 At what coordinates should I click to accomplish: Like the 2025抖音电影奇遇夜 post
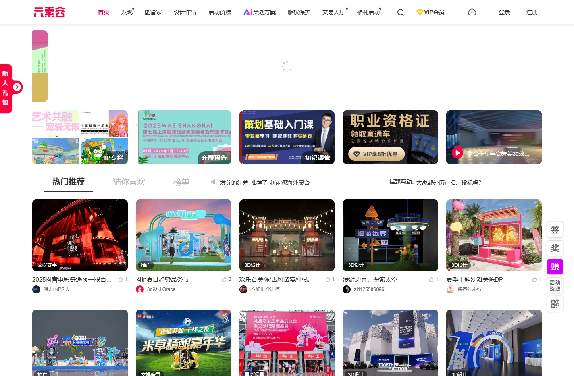tap(121, 279)
